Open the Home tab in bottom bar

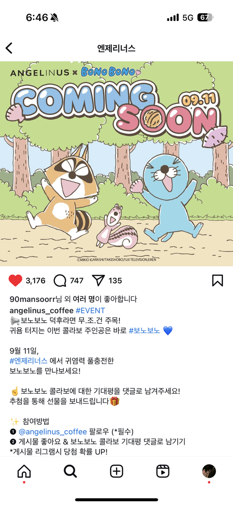[x=24, y=471]
